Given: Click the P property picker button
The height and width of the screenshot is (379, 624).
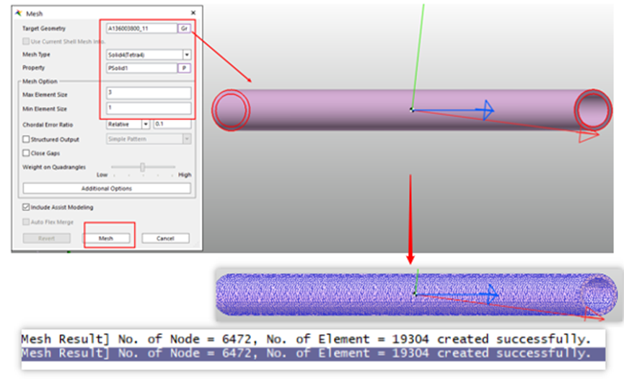Looking at the screenshot, I should [x=184, y=68].
